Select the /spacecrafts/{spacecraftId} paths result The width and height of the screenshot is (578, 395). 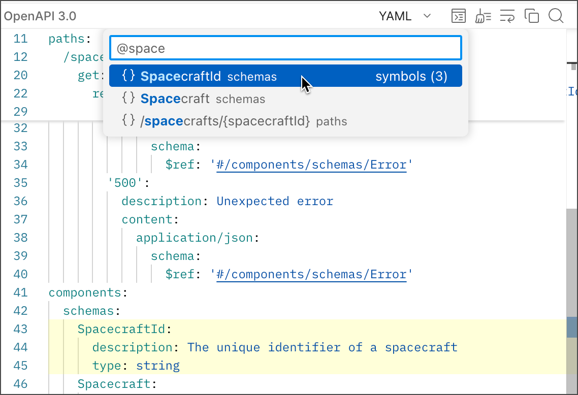click(285, 121)
